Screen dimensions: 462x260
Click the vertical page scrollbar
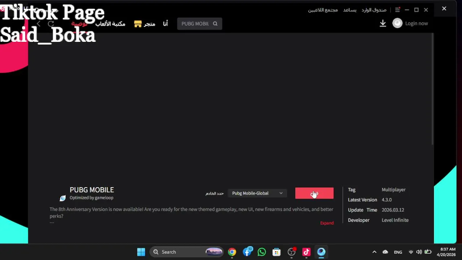click(x=432, y=90)
